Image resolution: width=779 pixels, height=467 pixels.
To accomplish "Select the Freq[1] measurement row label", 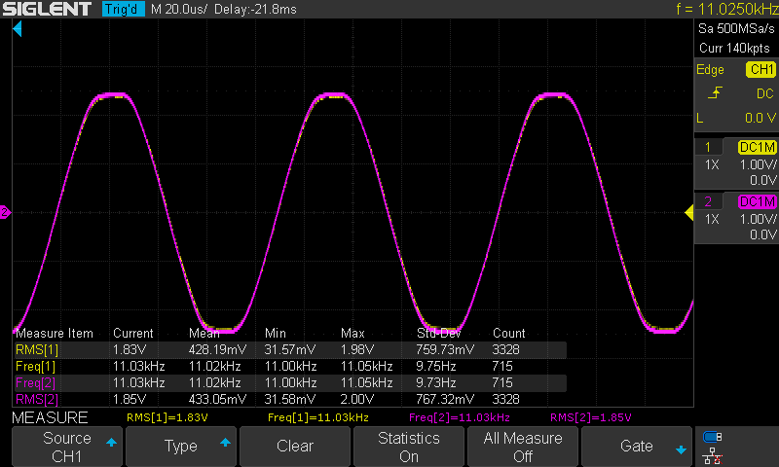I will click(35, 366).
